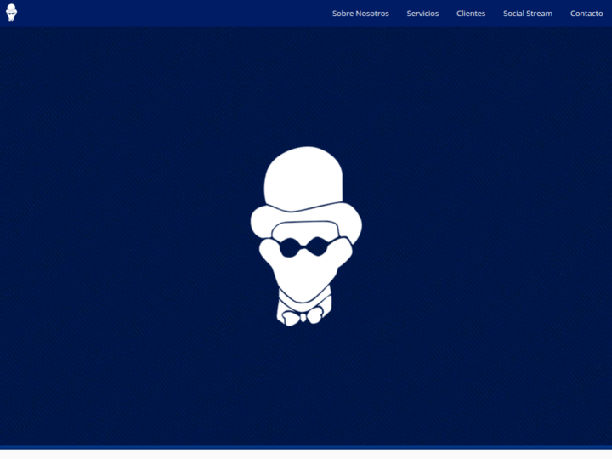612x459 pixels.
Task: Click the empty header bar area left of Sobre Nosotros
Action: tap(170, 14)
